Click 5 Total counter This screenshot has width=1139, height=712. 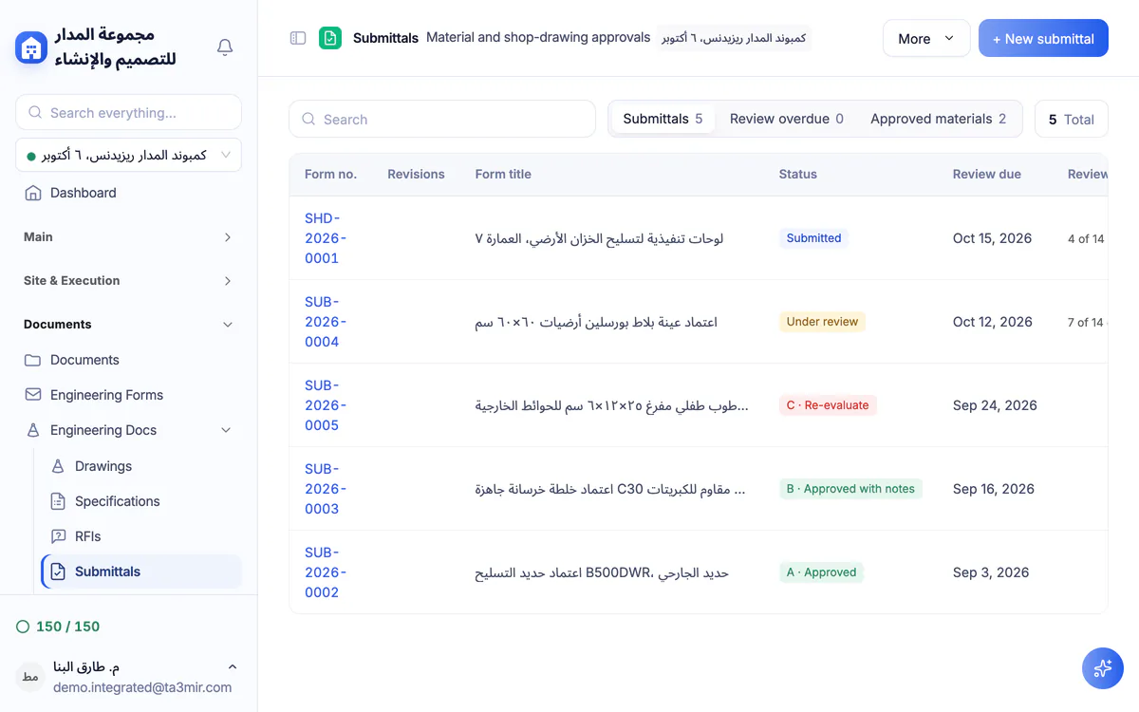click(x=1071, y=120)
